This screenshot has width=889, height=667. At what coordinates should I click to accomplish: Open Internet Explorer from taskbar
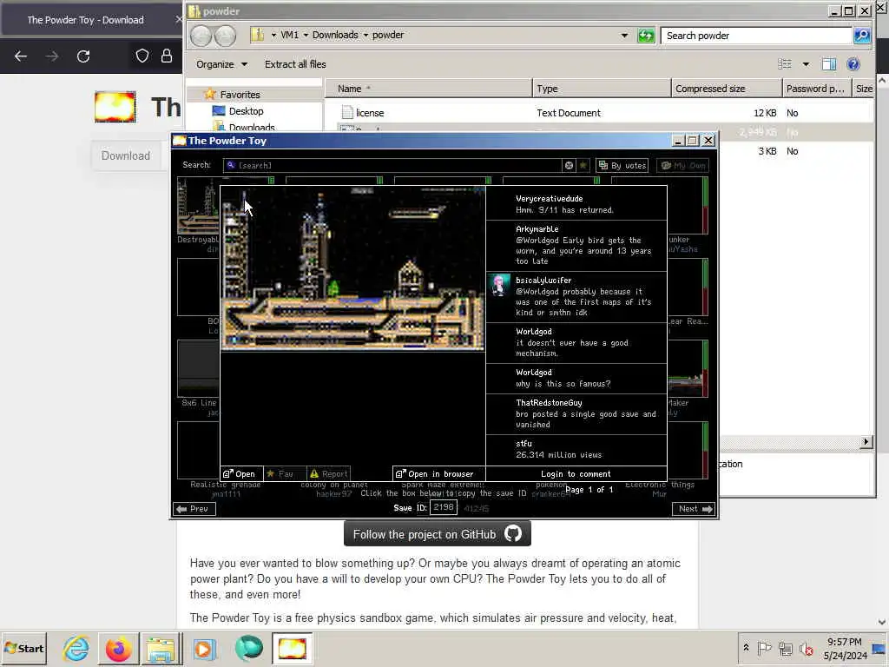coord(76,648)
